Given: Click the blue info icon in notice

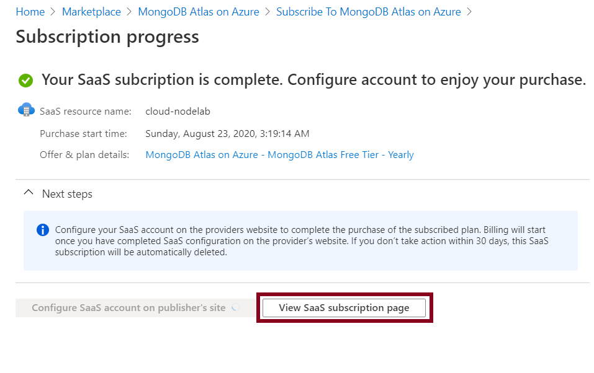Looking at the screenshot, I should click(43, 230).
